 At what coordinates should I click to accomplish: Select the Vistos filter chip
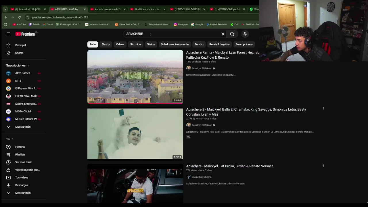151,44
